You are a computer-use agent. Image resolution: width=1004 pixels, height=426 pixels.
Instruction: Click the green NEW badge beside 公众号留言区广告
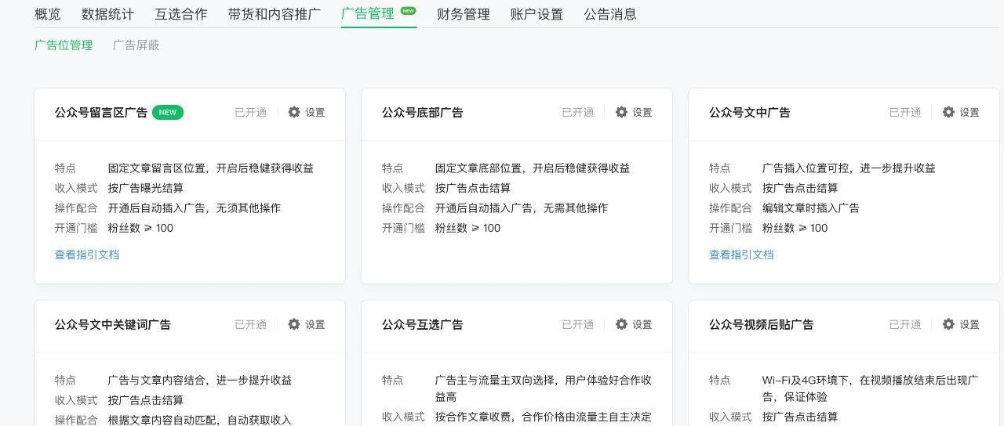pyautogui.click(x=168, y=113)
